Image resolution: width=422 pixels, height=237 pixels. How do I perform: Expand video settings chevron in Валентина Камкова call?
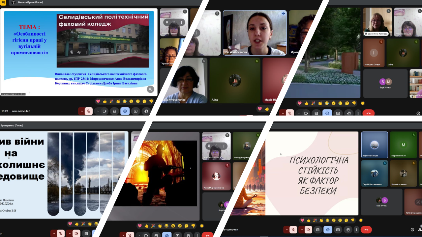299,113
